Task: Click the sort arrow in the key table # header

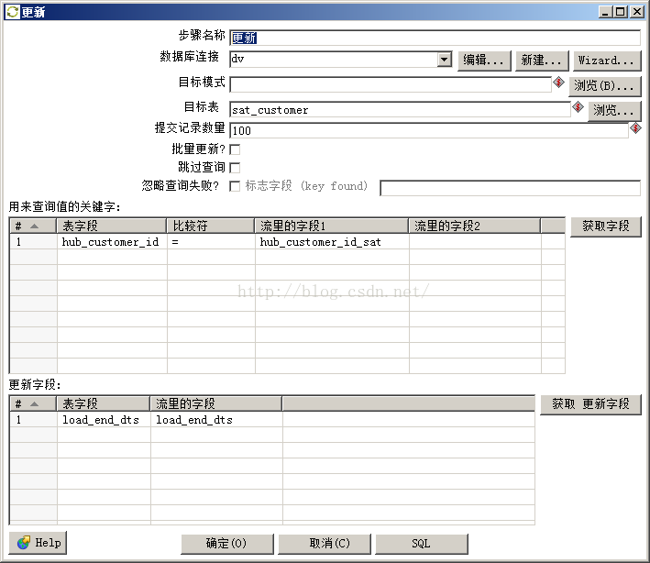Action: [x=35, y=226]
